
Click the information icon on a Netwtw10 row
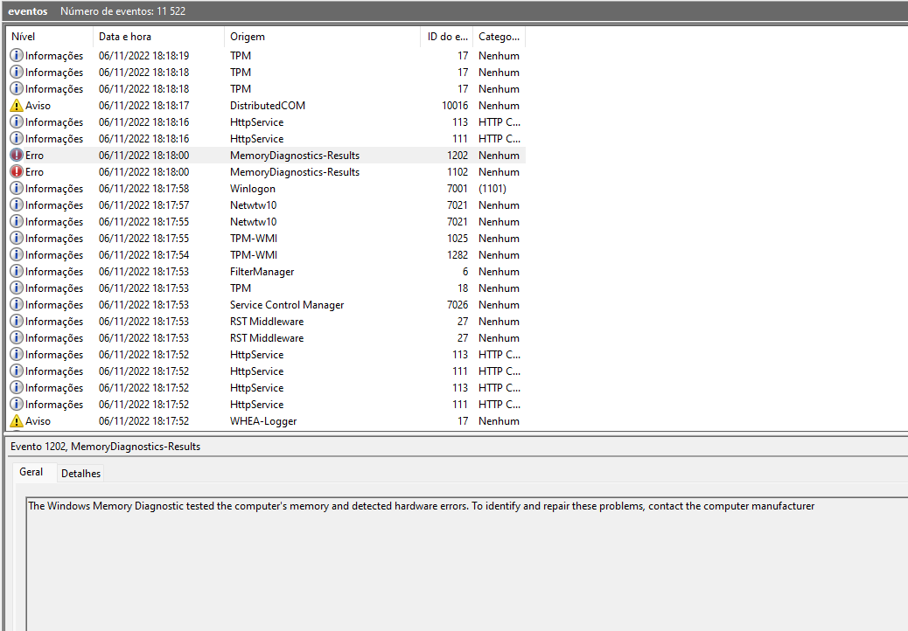click(x=15, y=205)
